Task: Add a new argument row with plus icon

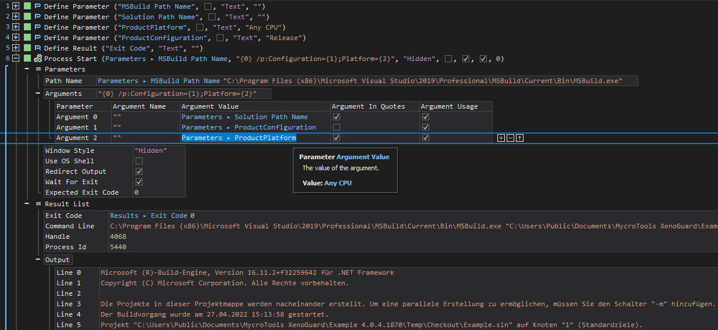Action: pyautogui.click(x=501, y=138)
